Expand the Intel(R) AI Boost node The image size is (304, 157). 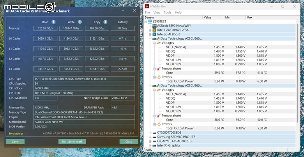pyautogui.click(x=150, y=35)
